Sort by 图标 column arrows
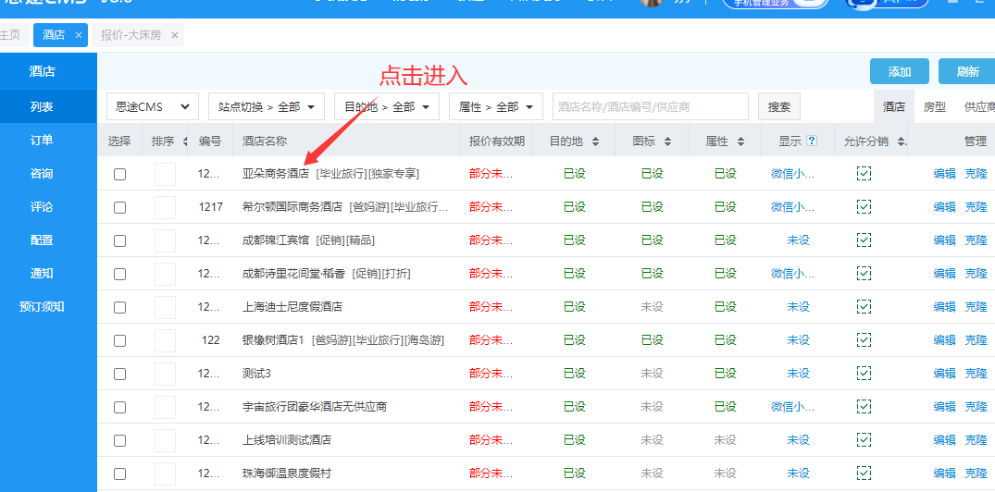Image resolution: width=995 pixels, height=492 pixels. (669, 141)
